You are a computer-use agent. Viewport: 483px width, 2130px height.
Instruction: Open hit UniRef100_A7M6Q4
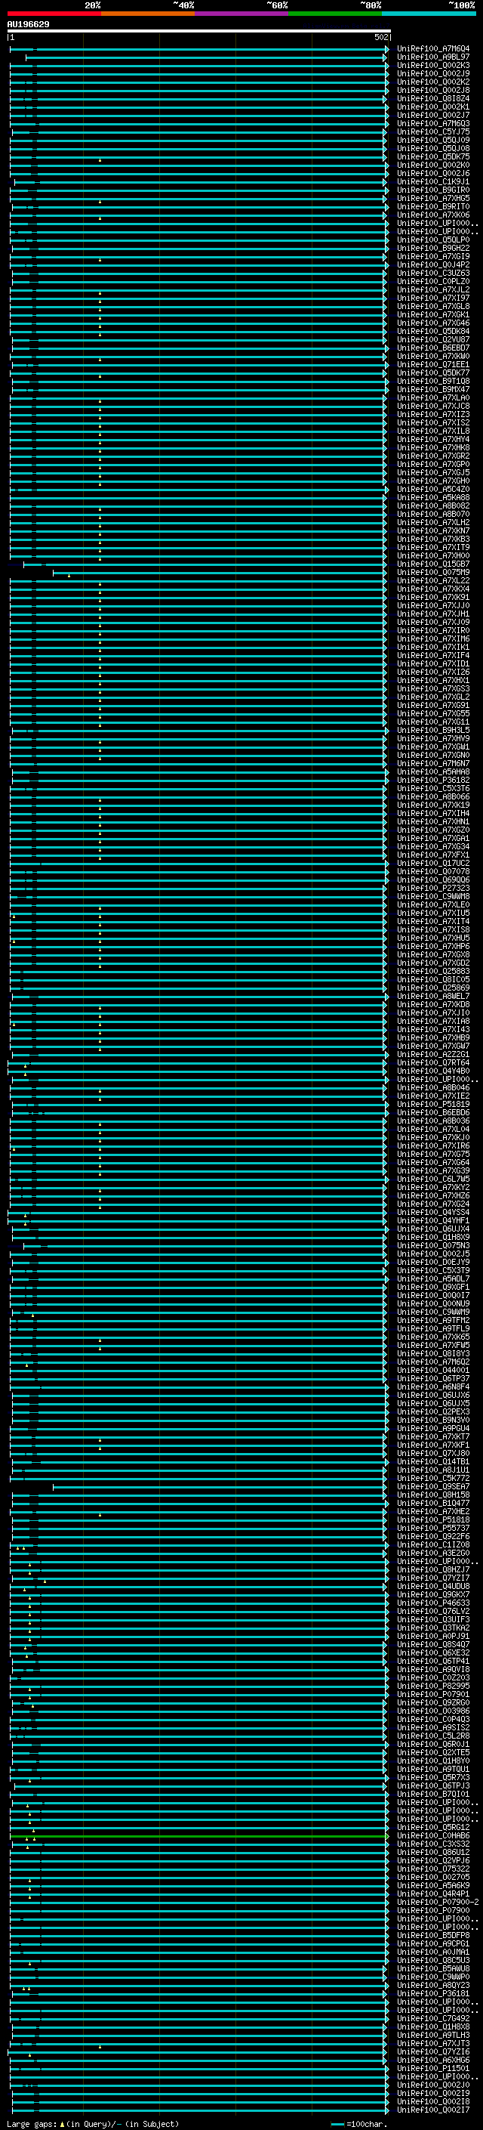(432, 49)
